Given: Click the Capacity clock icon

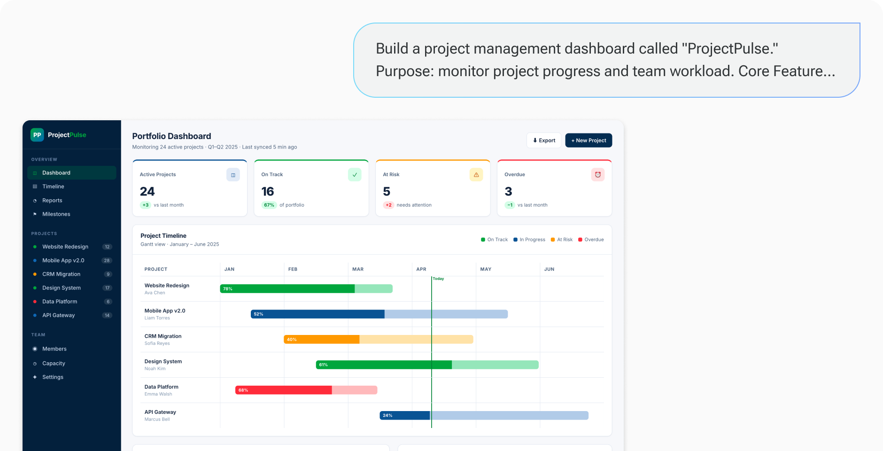Looking at the screenshot, I should point(35,364).
